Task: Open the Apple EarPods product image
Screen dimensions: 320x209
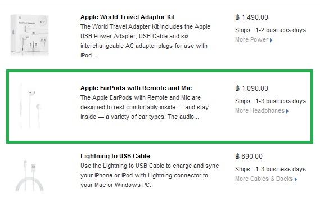Action: point(30,106)
